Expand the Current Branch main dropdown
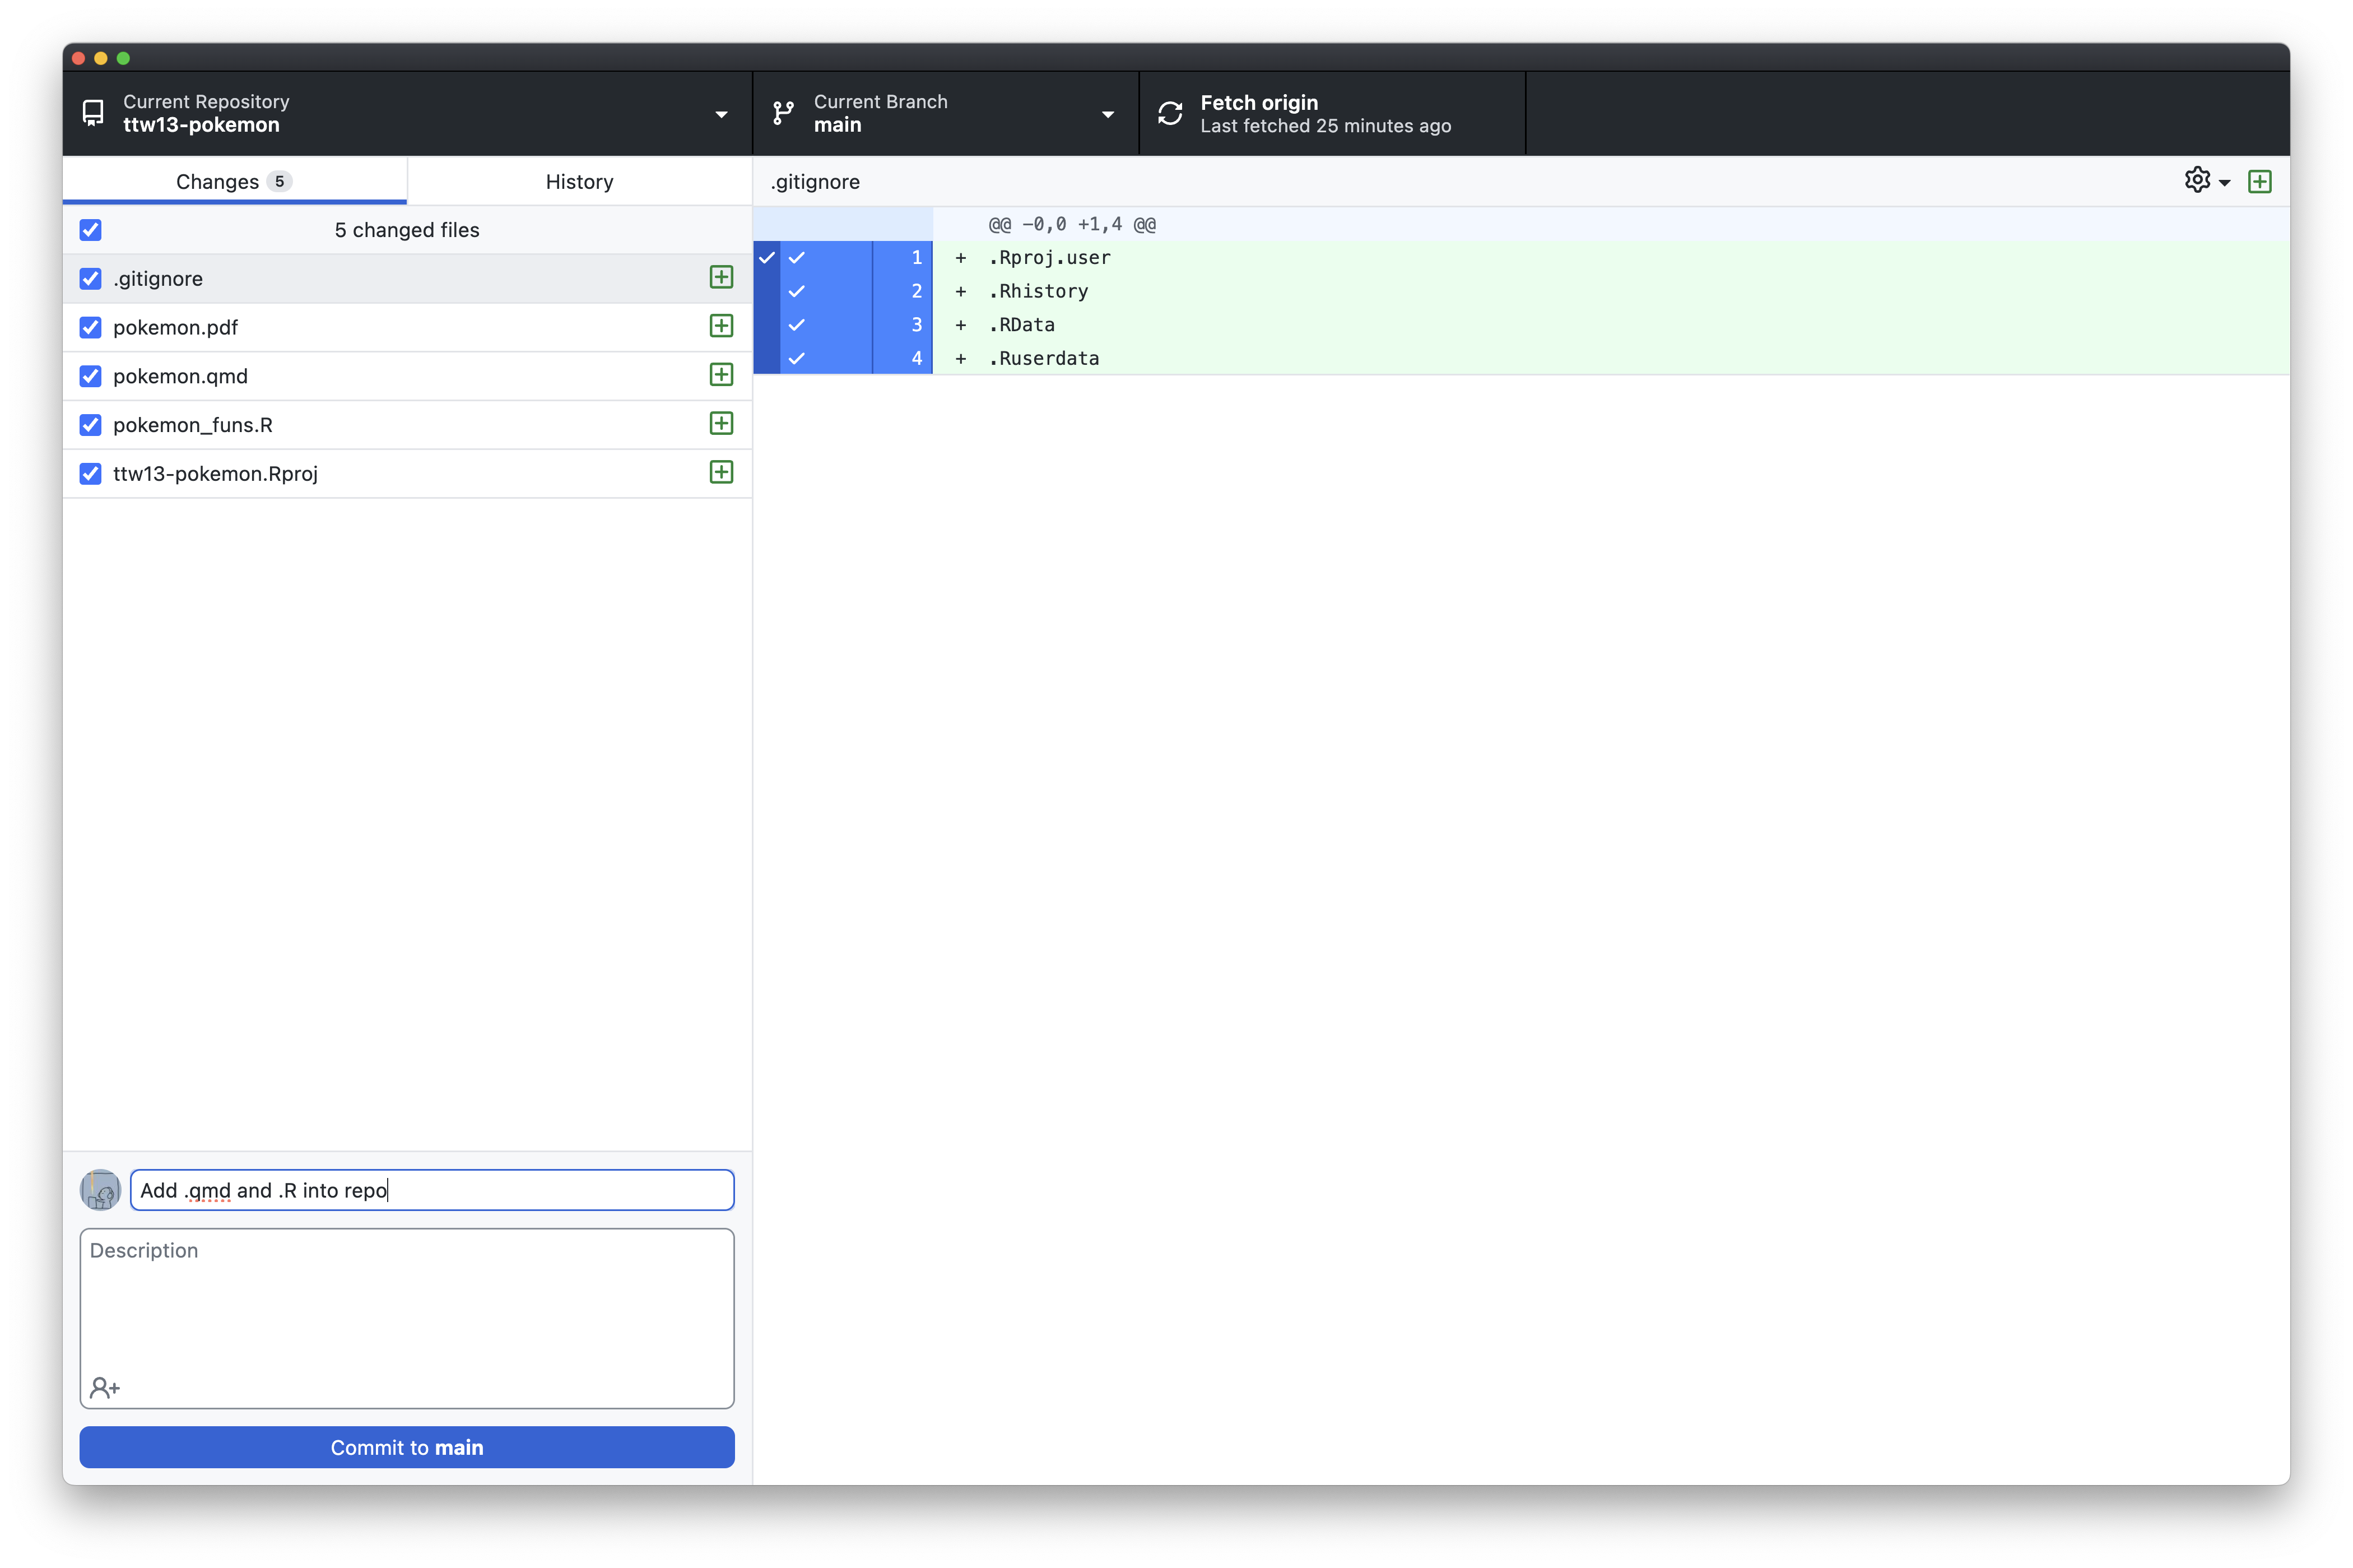Viewport: 2353px width, 1568px height. (1106, 114)
